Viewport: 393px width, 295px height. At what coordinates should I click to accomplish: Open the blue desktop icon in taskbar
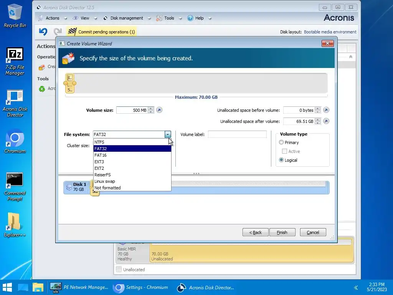tap(23, 287)
